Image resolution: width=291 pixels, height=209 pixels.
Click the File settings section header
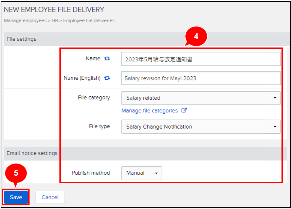pos(147,39)
